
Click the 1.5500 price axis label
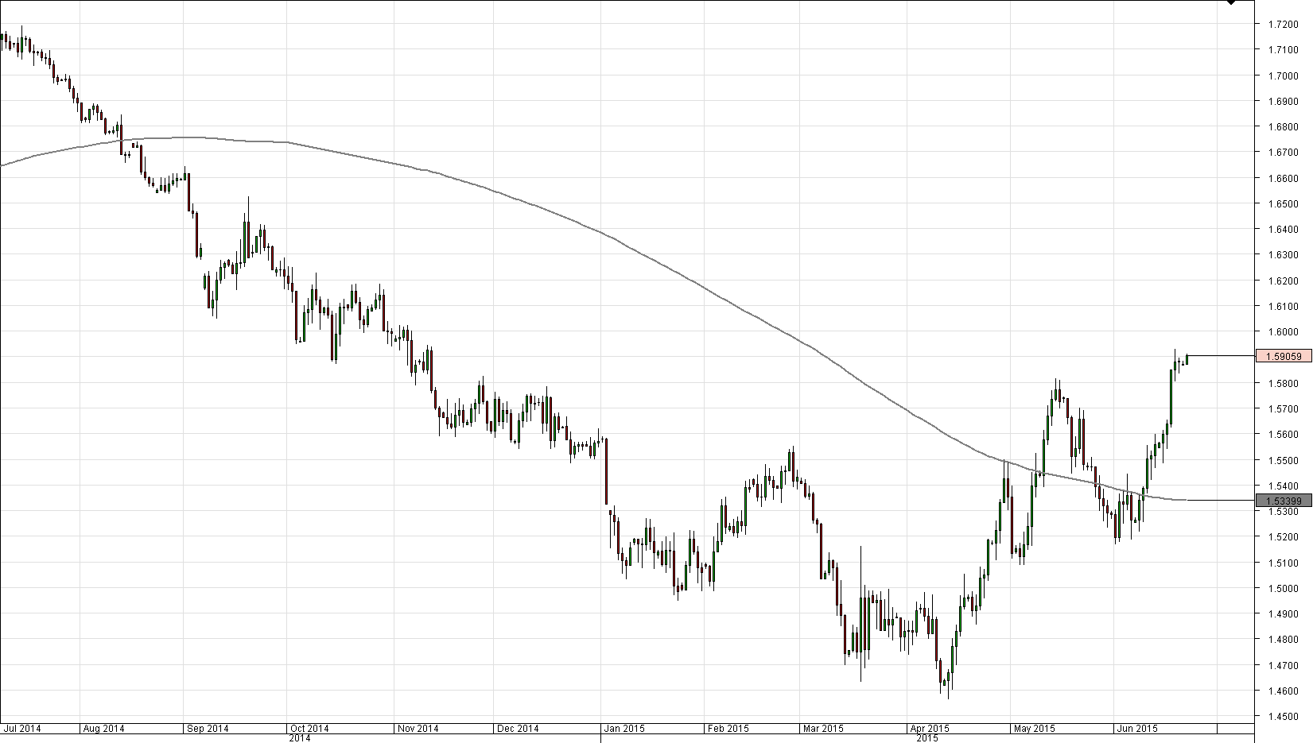(x=1283, y=461)
